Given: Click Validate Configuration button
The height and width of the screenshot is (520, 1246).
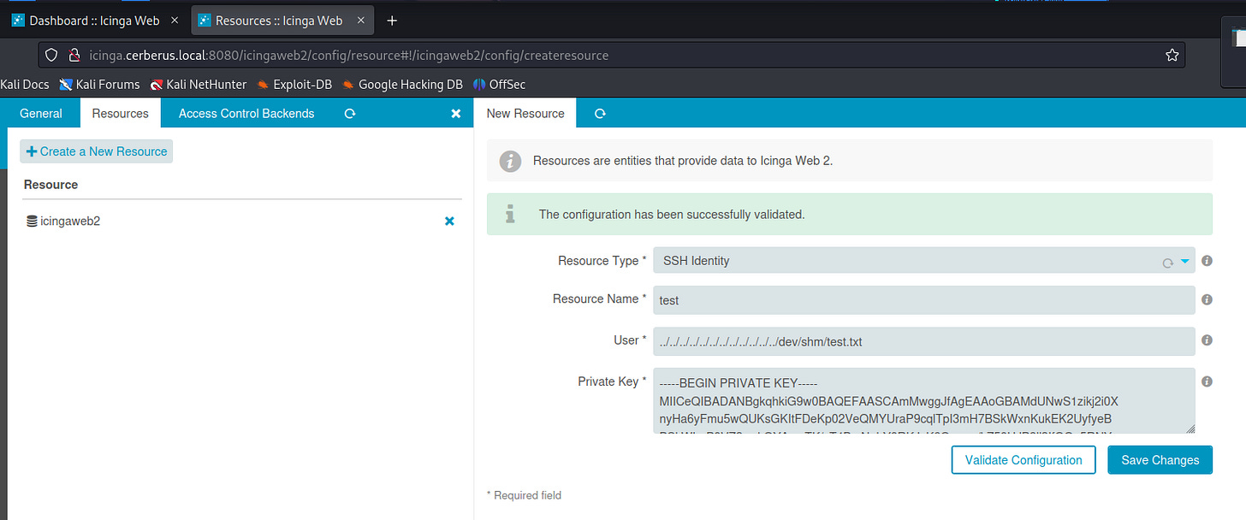Looking at the screenshot, I should click(1023, 460).
